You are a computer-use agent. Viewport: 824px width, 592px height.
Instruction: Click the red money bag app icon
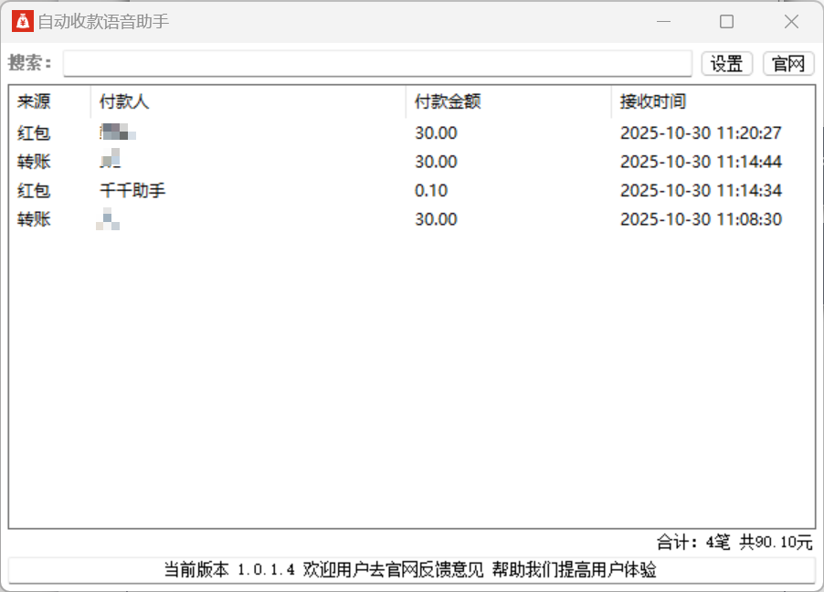point(23,22)
